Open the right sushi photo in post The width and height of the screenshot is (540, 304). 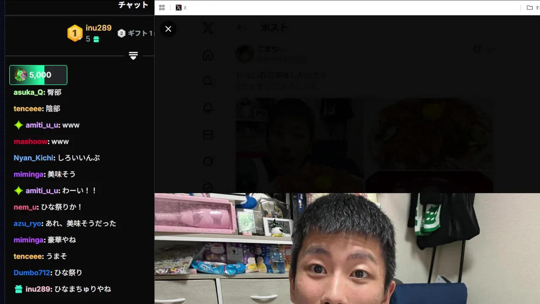pos(429,134)
